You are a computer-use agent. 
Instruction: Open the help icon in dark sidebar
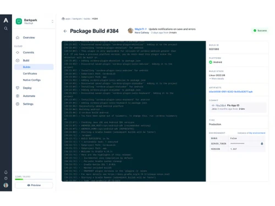[6, 179]
